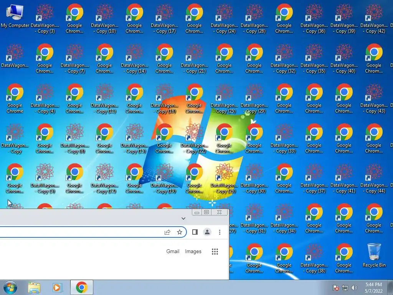Select DataWagon - Copy (26) shortcut
The width and height of the screenshot is (393, 295).
(x=224, y=178)
